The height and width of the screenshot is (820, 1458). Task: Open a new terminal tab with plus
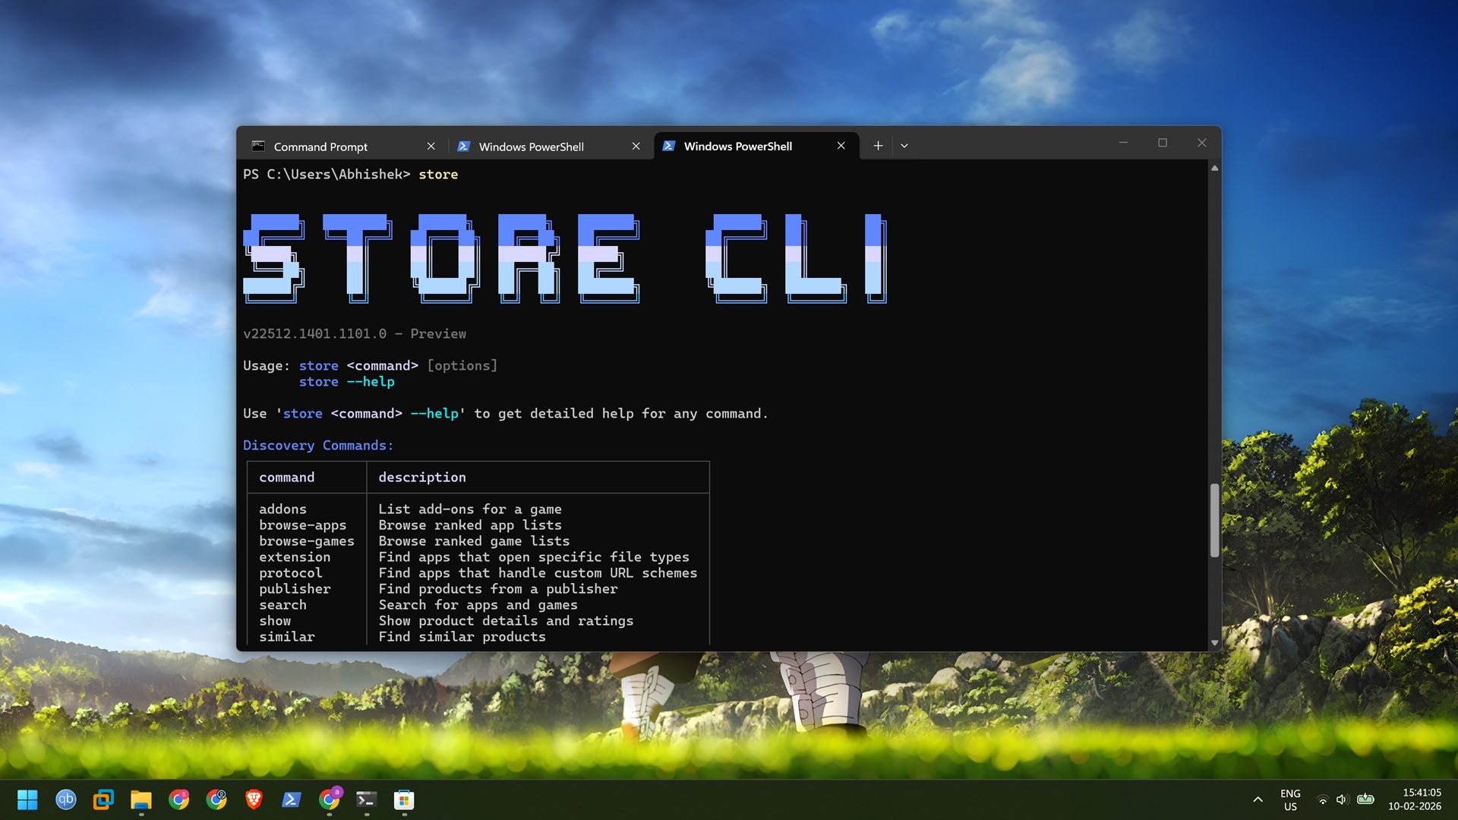pos(878,146)
